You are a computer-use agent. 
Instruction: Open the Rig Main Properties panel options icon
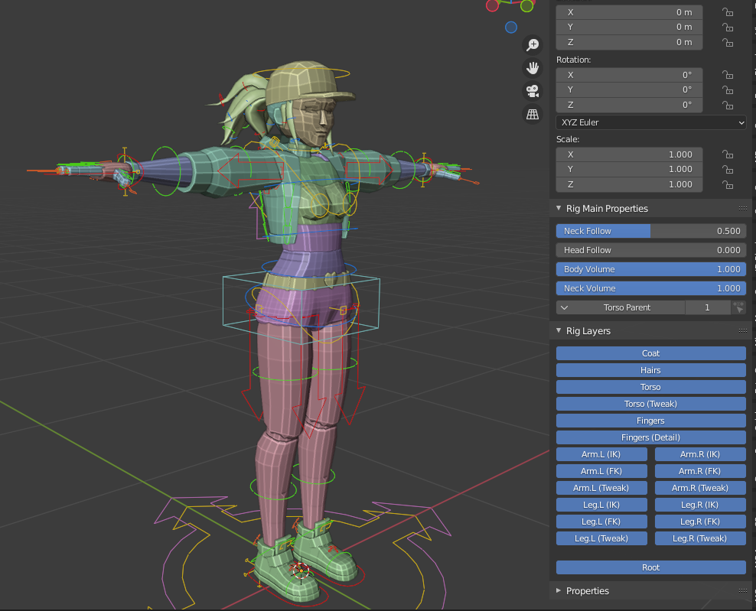(741, 208)
